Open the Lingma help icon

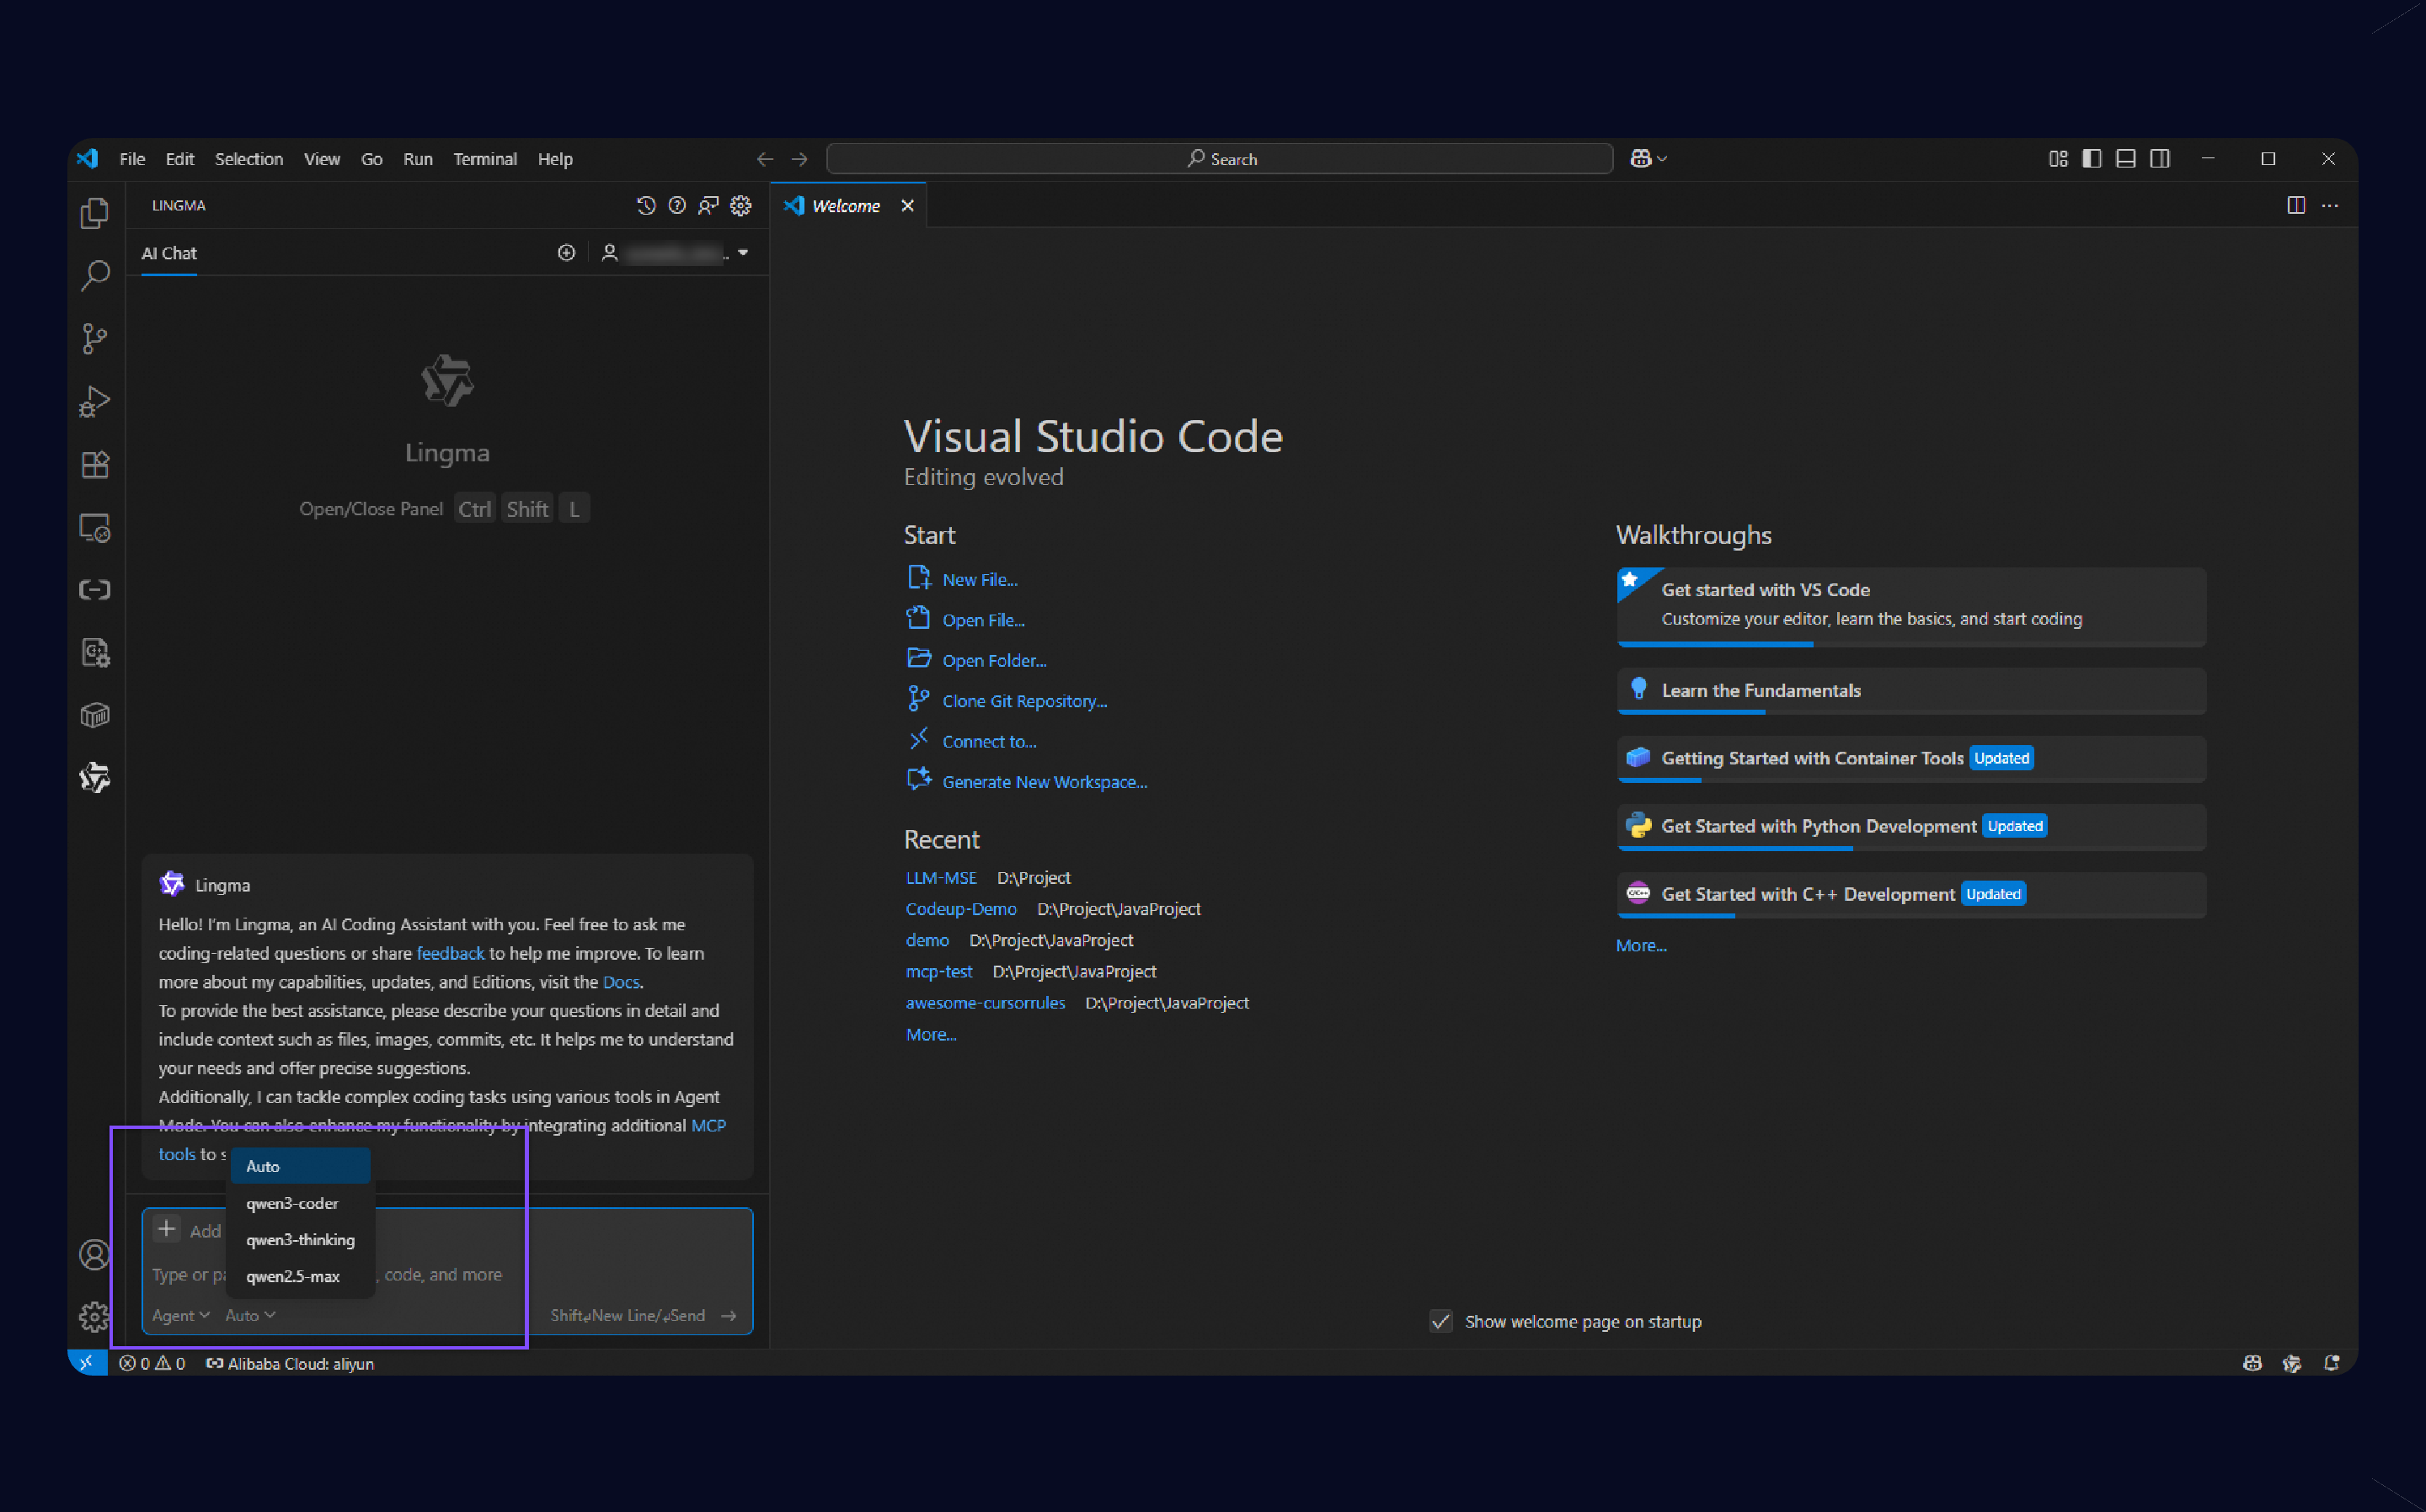[x=677, y=205]
